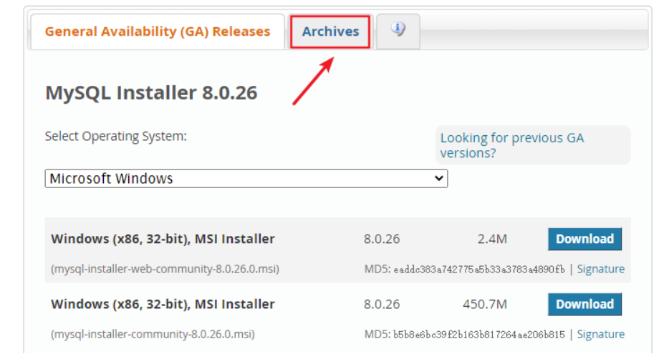Click the '2.4M' file size value
664x364 pixels.
[492, 239]
